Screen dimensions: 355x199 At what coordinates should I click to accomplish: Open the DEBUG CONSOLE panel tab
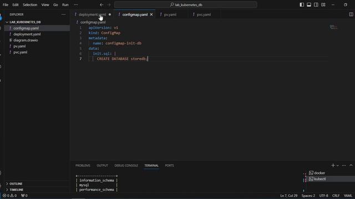pyautogui.click(x=126, y=166)
